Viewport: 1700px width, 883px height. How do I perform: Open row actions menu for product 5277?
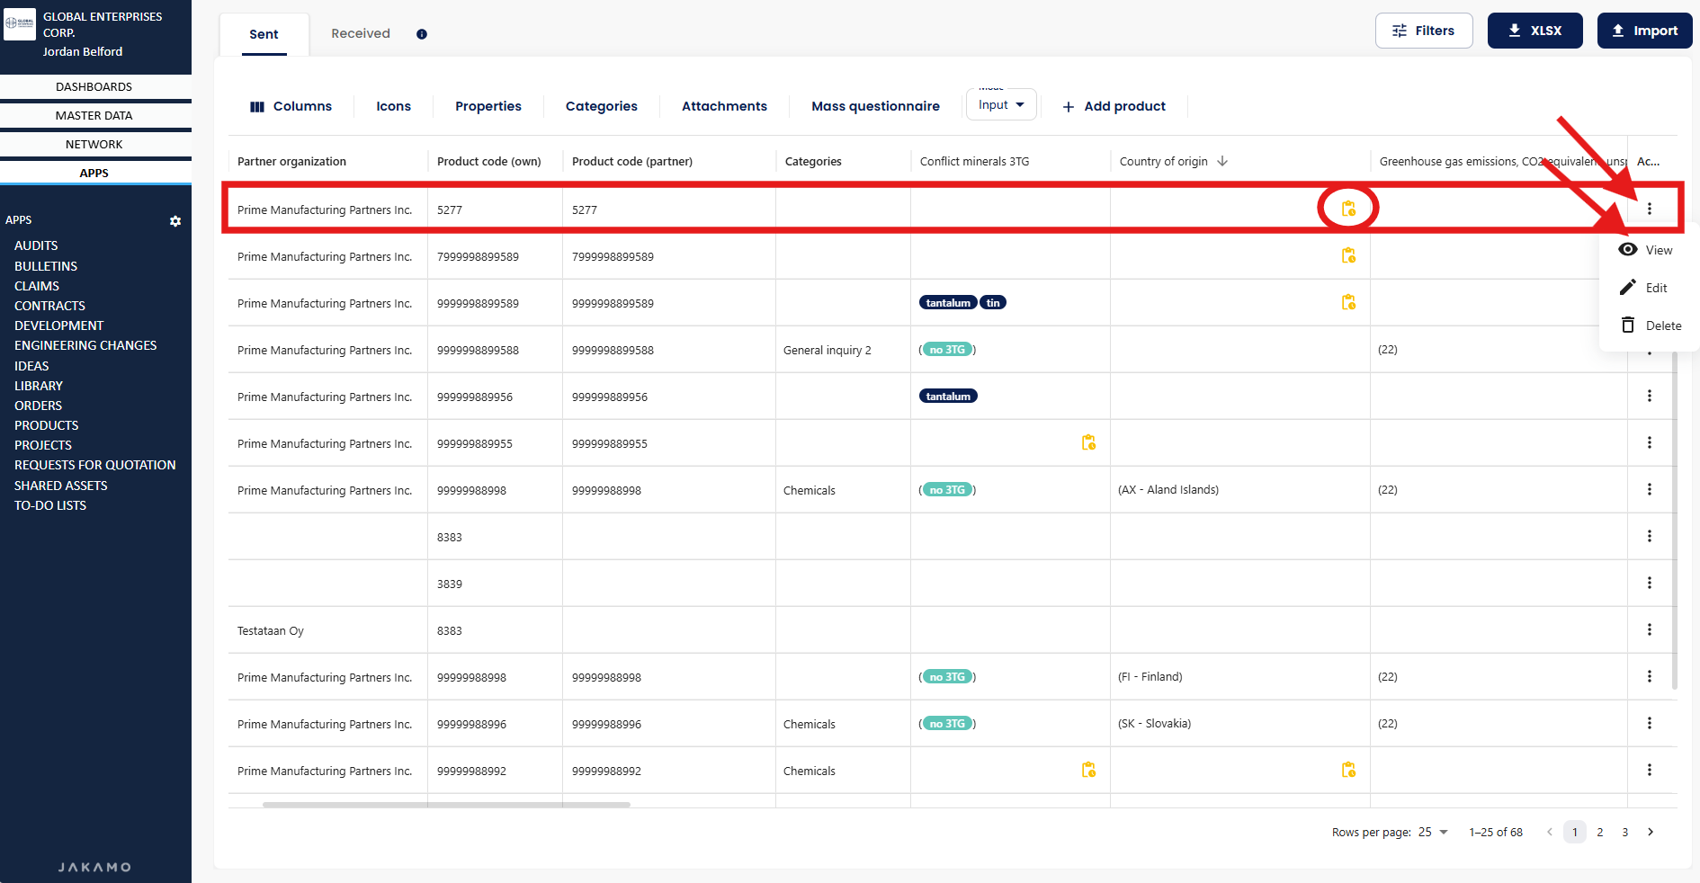1649,209
